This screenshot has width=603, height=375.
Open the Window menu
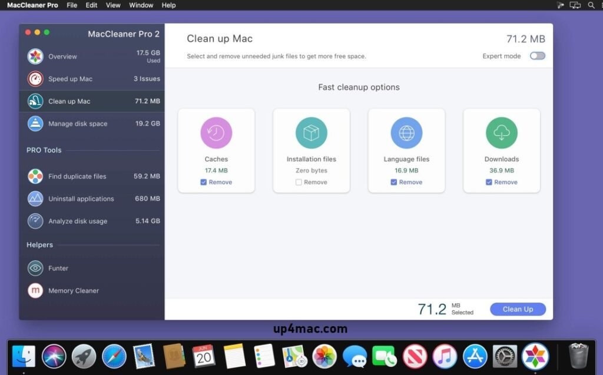[141, 5]
